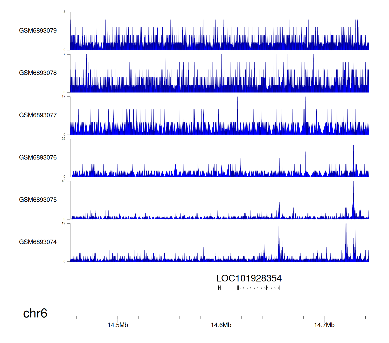The width and height of the screenshot is (389, 343).
Task: Click the y-axis maximum 29 label
Action: click(x=64, y=139)
